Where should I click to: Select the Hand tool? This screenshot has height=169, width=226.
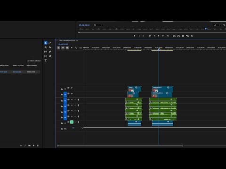(x=50, y=56)
